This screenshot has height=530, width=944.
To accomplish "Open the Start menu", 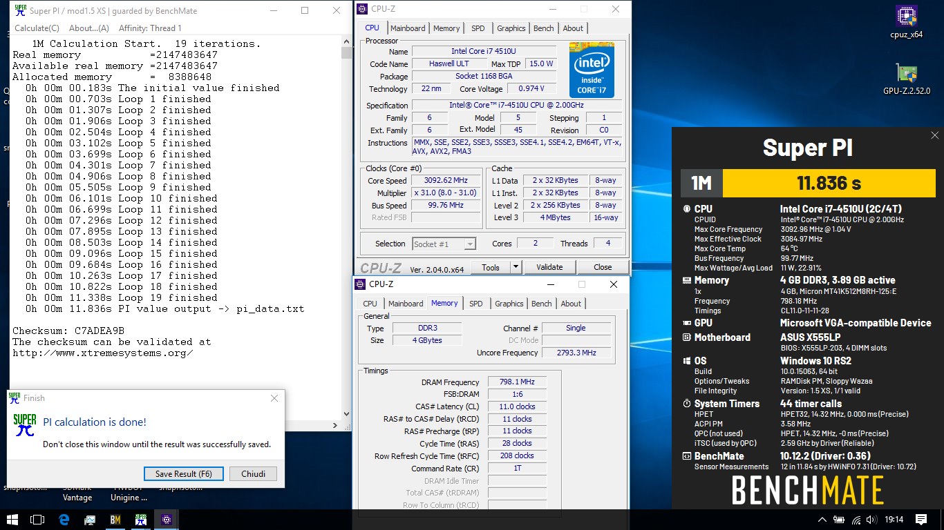I will (x=12, y=519).
